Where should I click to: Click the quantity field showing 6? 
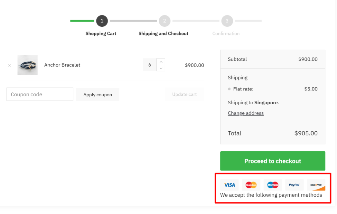point(150,65)
